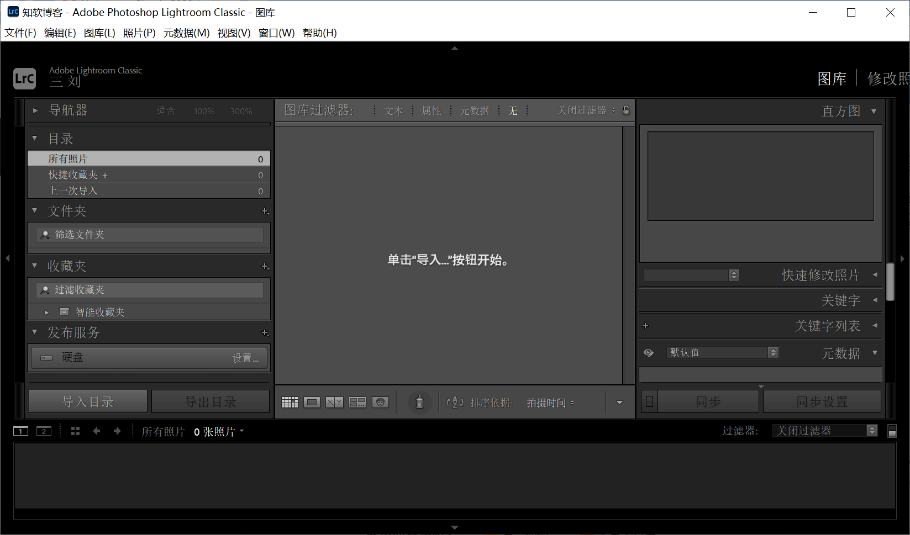The image size is (910, 535).
Task: Click the 导出目录 button
Action: [x=211, y=401]
